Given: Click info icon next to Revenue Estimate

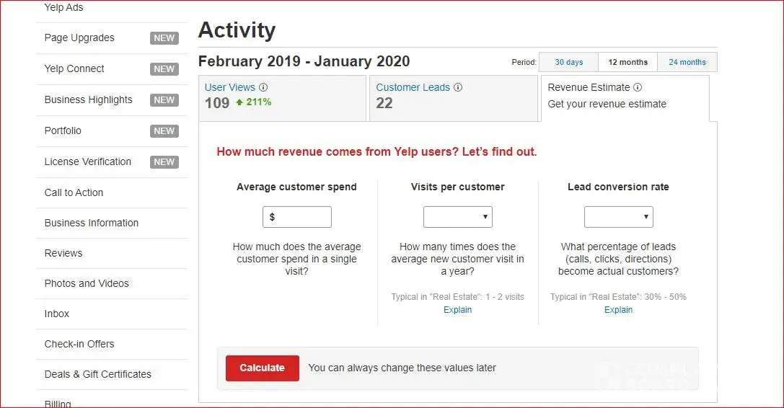Looking at the screenshot, I should click(638, 87).
